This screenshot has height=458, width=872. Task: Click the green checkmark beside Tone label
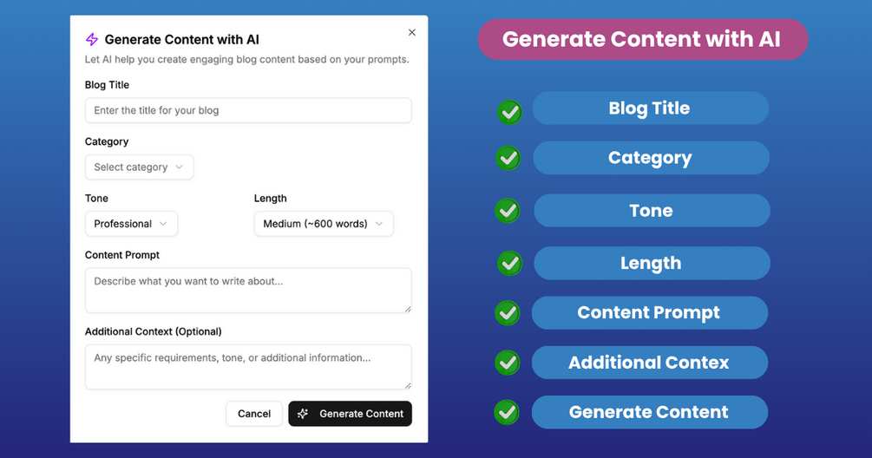coord(508,211)
